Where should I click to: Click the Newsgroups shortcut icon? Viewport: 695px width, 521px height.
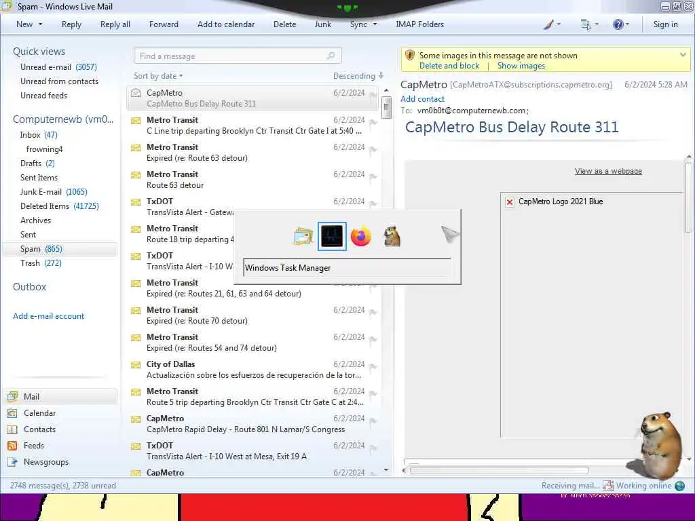[x=12, y=462]
